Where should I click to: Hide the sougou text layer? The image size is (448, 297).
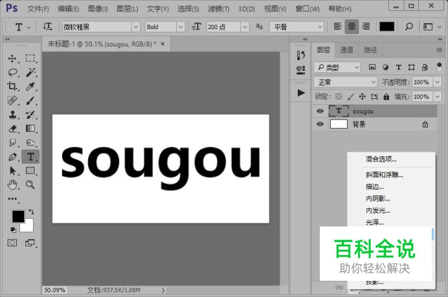320,111
